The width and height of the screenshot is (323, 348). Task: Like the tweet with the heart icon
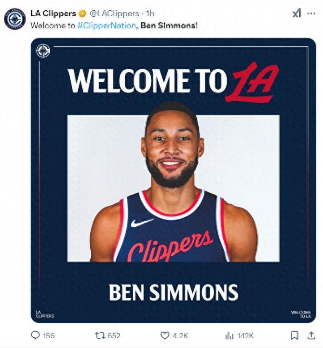click(165, 335)
